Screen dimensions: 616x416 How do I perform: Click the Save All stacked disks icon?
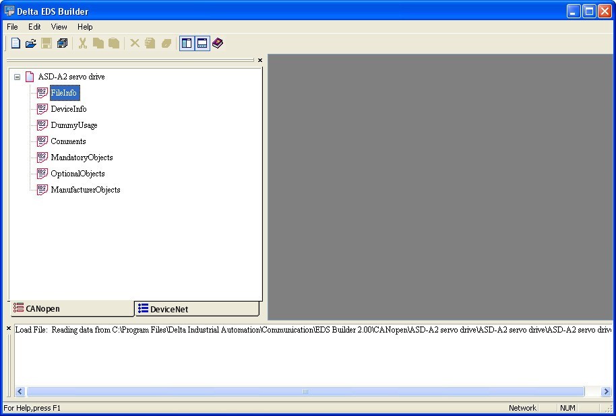(62, 43)
